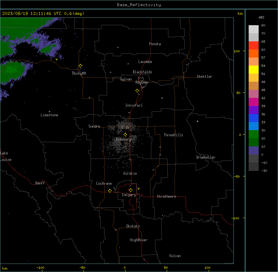The width and height of the screenshot is (278, 272).
Task: Click the Sundre label
Action: click(94, 126)
